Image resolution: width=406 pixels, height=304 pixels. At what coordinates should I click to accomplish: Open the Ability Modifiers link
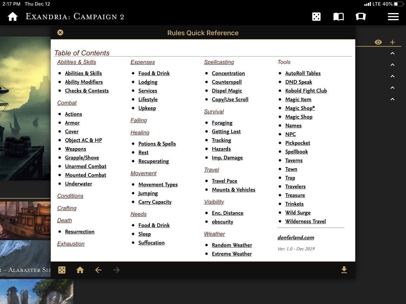(x=84, y=82)
